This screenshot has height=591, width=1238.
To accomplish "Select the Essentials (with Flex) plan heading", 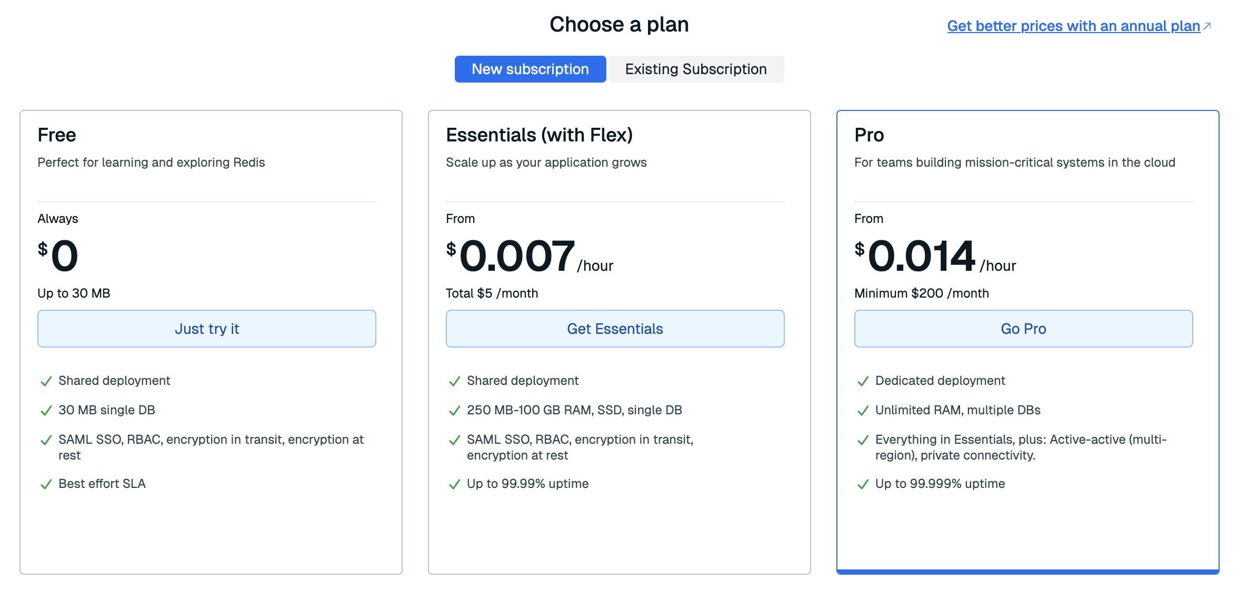I will (539, 135).
